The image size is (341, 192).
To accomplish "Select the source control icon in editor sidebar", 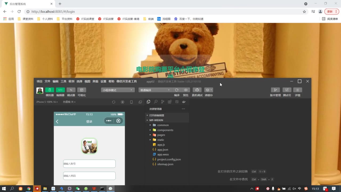I will click(x=163, y=102).
